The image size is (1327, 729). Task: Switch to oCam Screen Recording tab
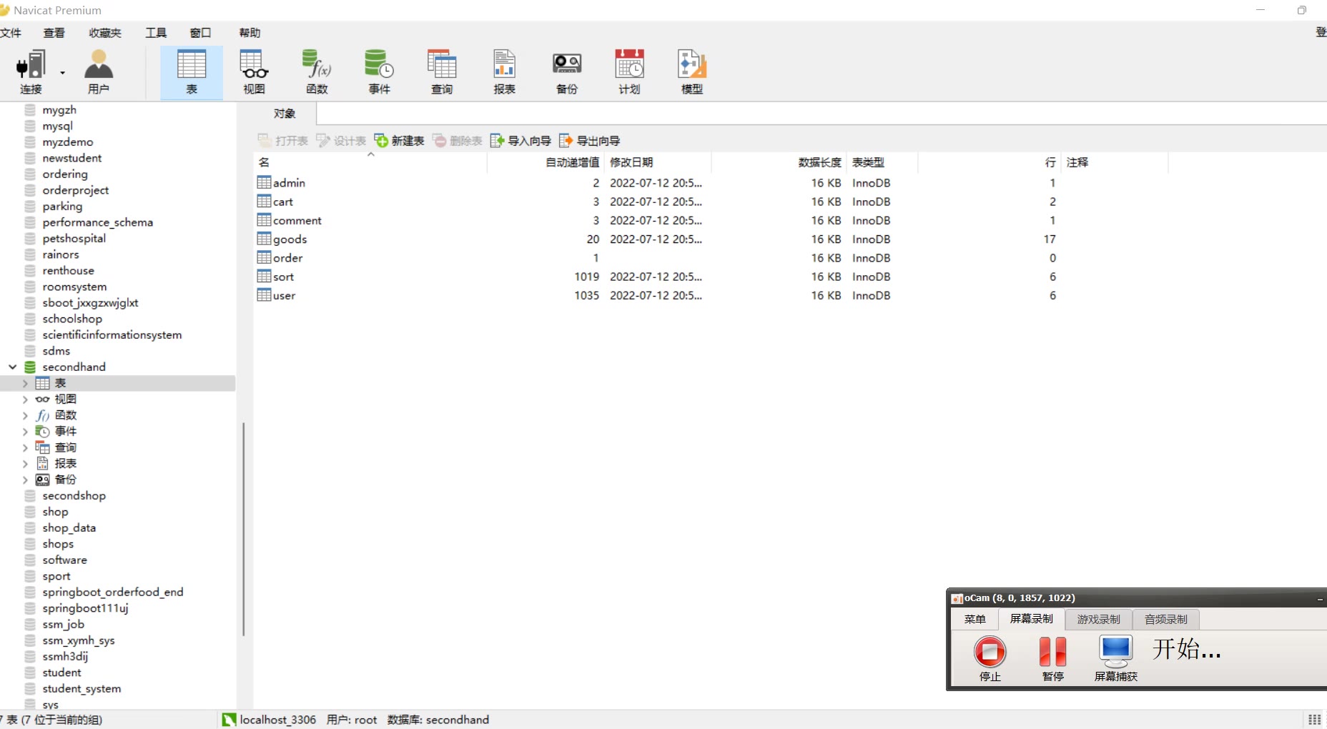(x=1031, y=619)
